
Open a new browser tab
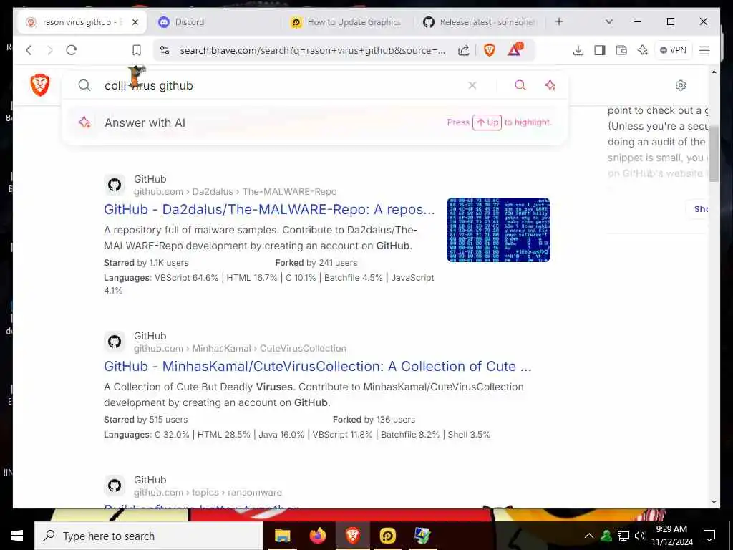point(559,21)
